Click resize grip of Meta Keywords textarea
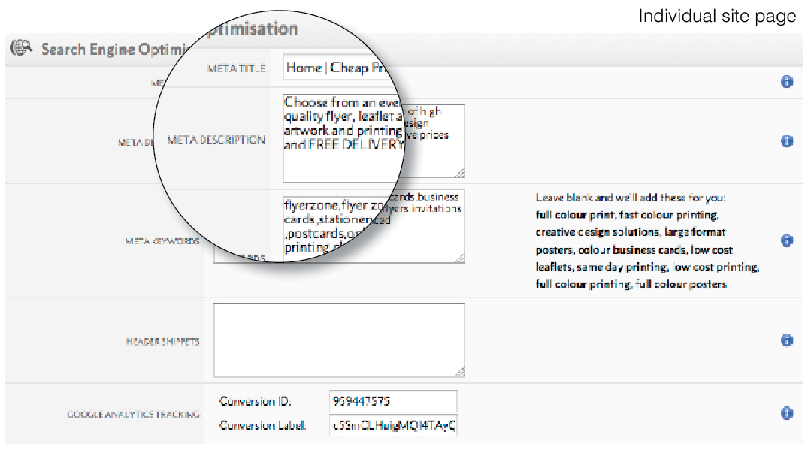 click(459, 258)
